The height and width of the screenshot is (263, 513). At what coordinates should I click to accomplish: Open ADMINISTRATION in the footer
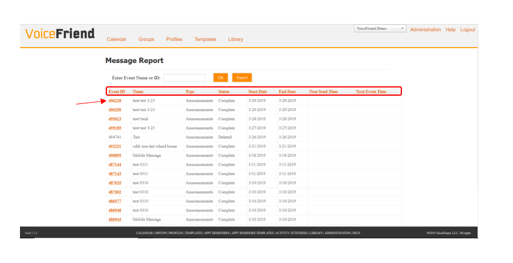click(338, 233)
